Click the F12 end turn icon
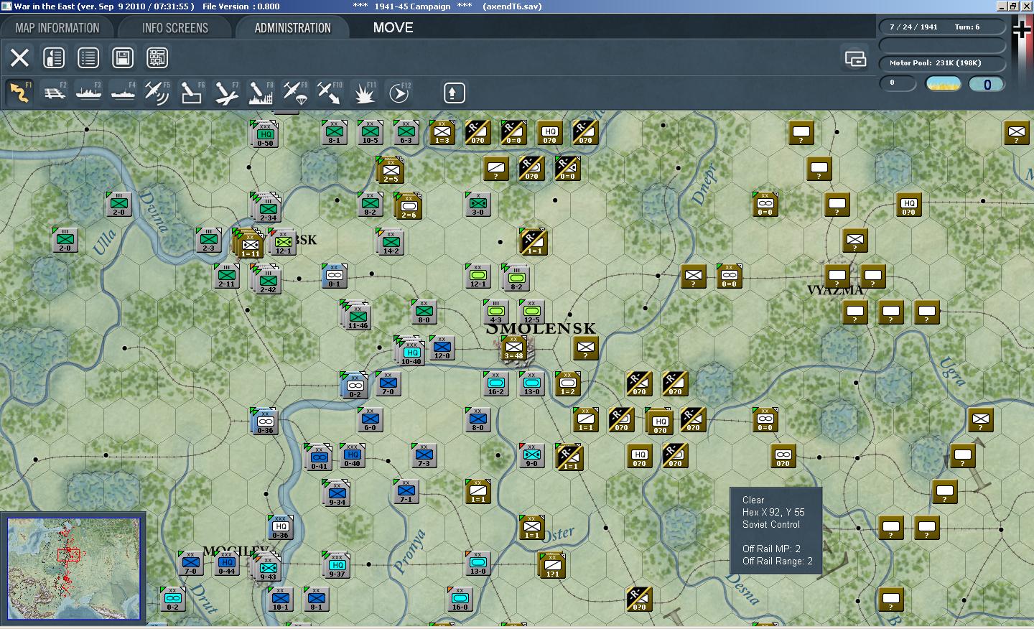This screenshot has height=629, width=1034. [x=399, y=93]
